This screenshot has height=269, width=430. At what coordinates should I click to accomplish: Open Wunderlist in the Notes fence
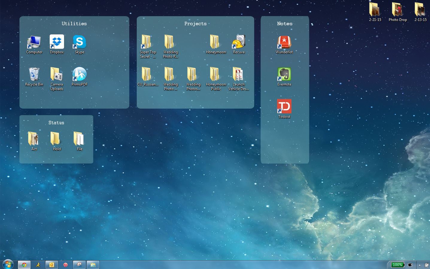[x=284, y=42]
